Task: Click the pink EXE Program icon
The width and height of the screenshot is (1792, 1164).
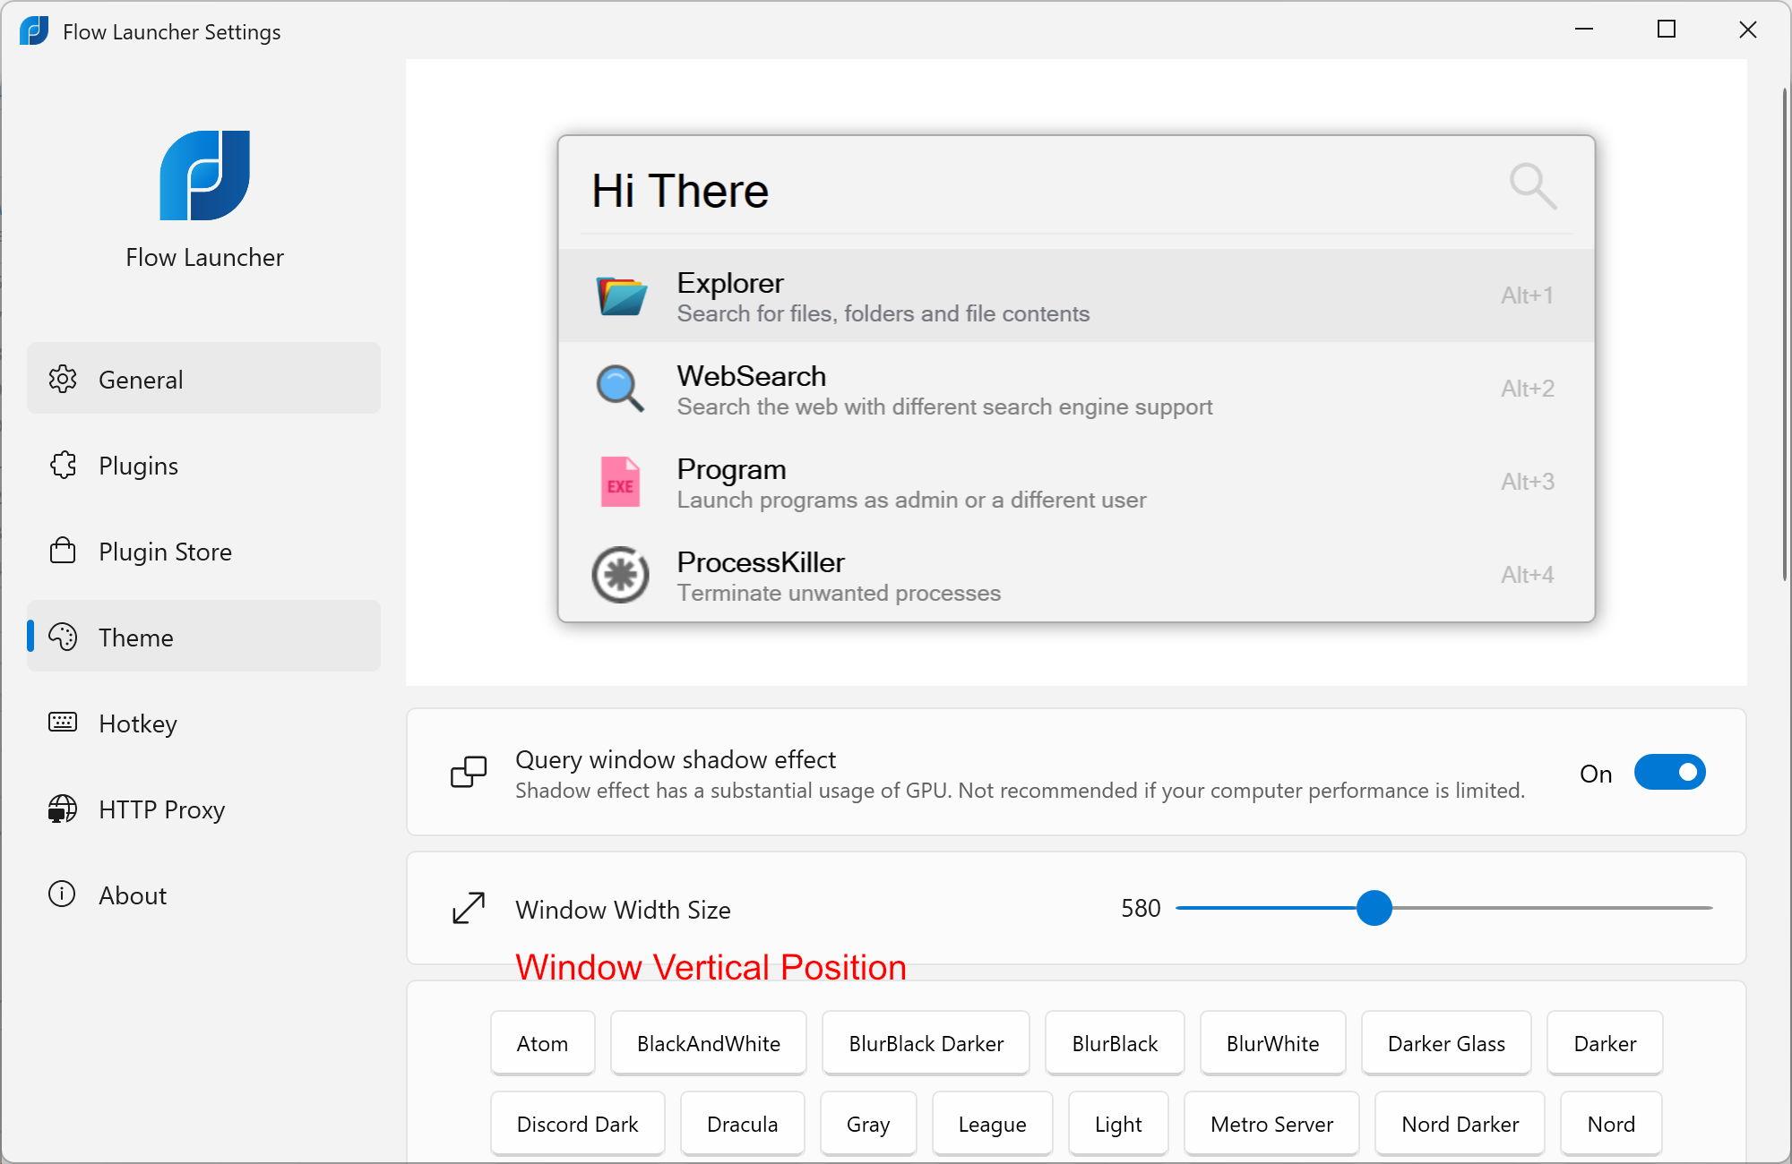Action: pyautogui.click(x=620, y=482)
